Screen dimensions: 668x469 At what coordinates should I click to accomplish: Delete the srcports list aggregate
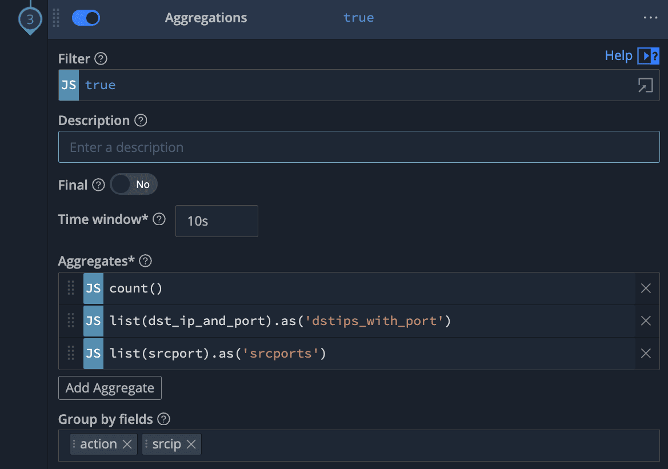click(x=646, y=354)
